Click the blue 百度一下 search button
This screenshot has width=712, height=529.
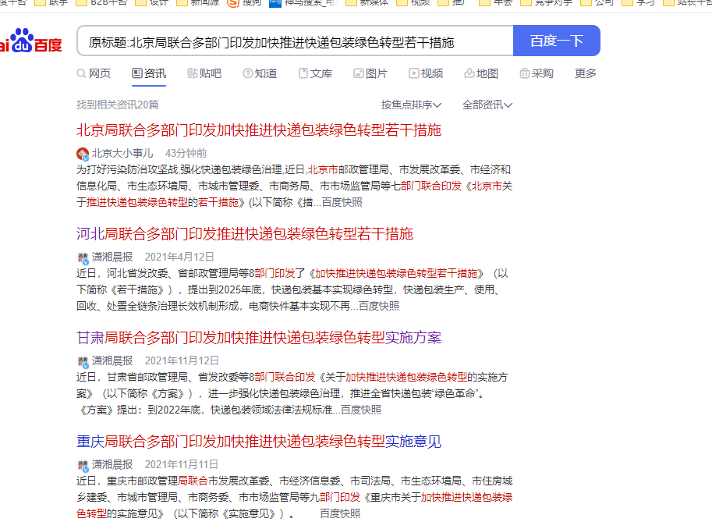coord(556,40)
